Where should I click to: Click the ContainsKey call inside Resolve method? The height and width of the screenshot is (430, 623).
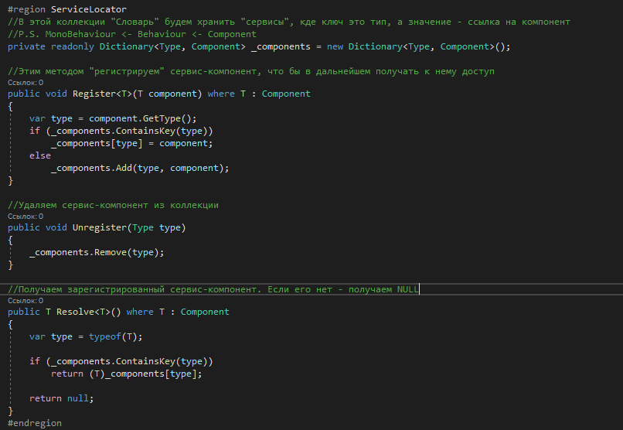145,362
